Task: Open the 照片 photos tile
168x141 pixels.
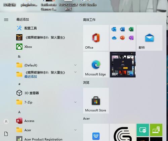Action: (123, 64)
